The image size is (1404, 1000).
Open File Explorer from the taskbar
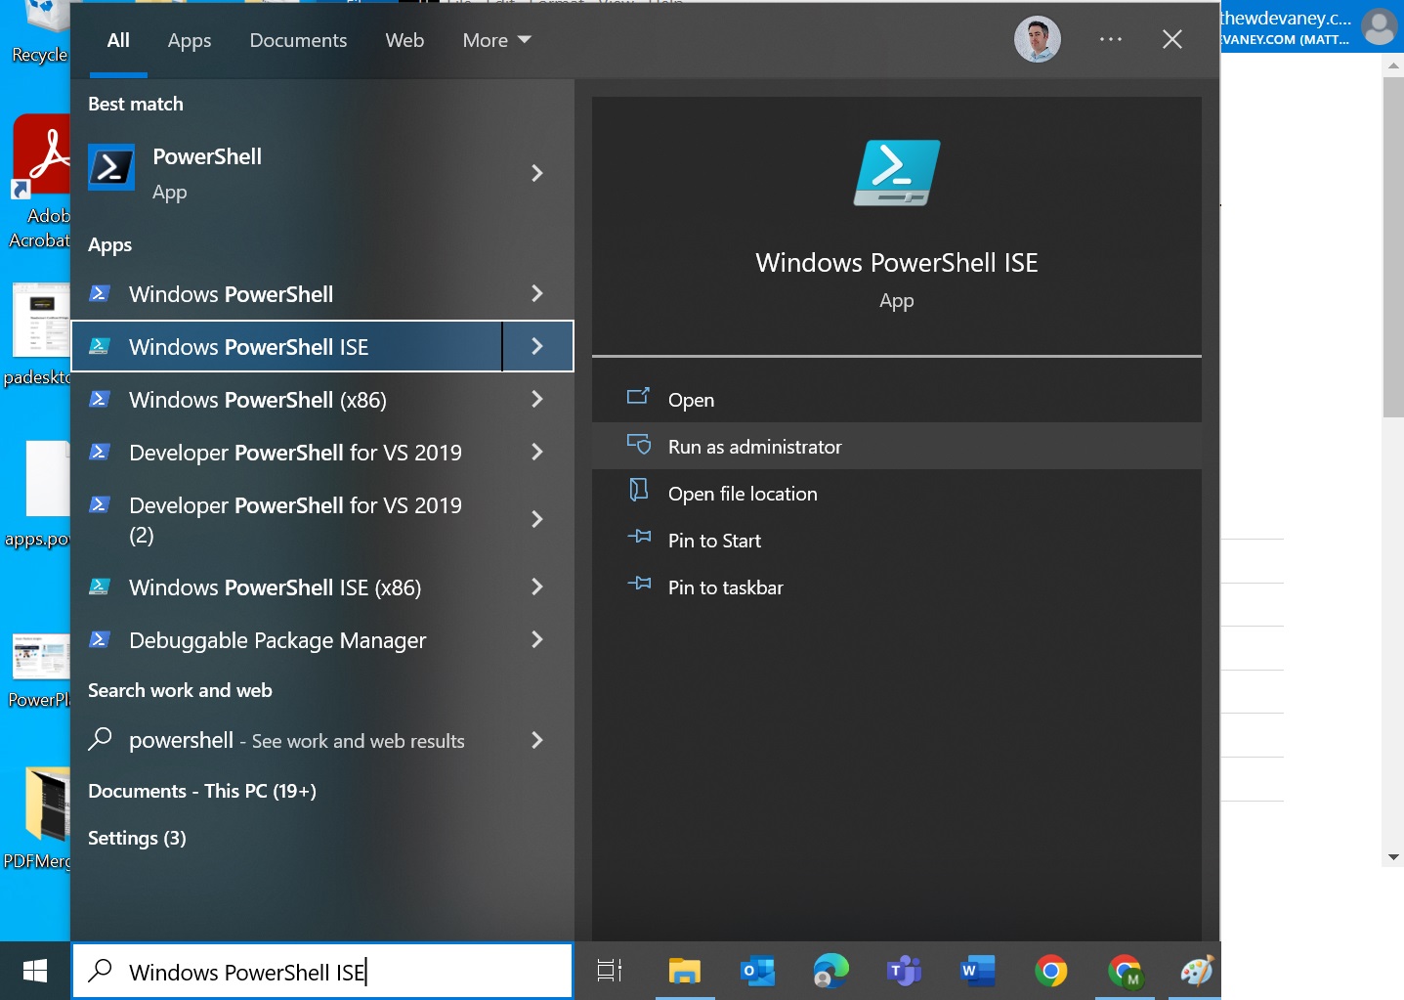[x=684, y=971]
